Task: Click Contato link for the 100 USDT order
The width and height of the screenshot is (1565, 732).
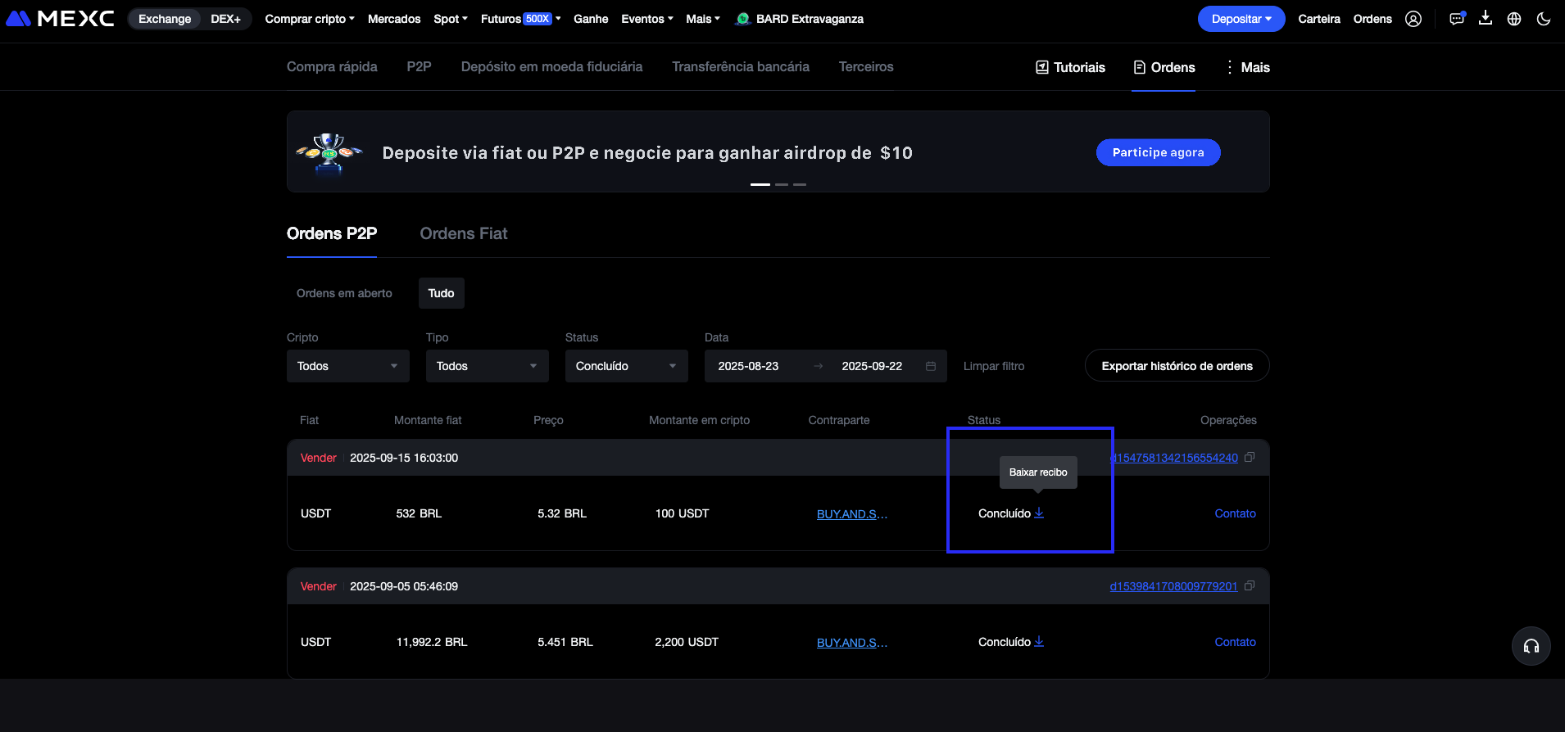Action: coord(1235,513)
